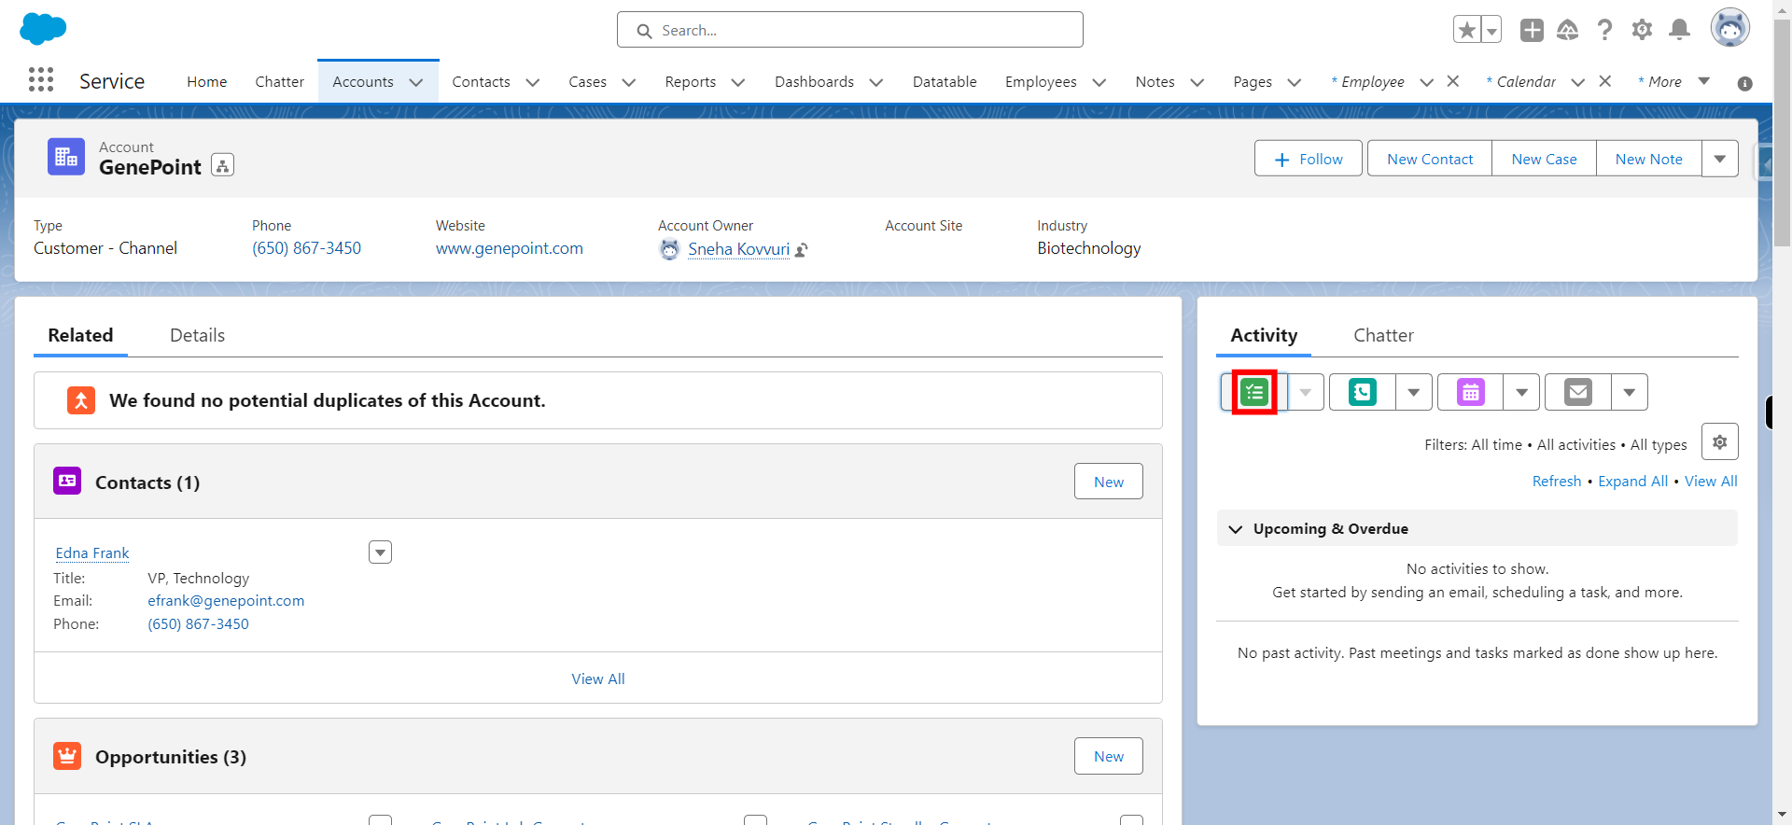The height and width of the screenshot is (825, 1792).
Task: Focus the global Search field
Action: point(850,30)
